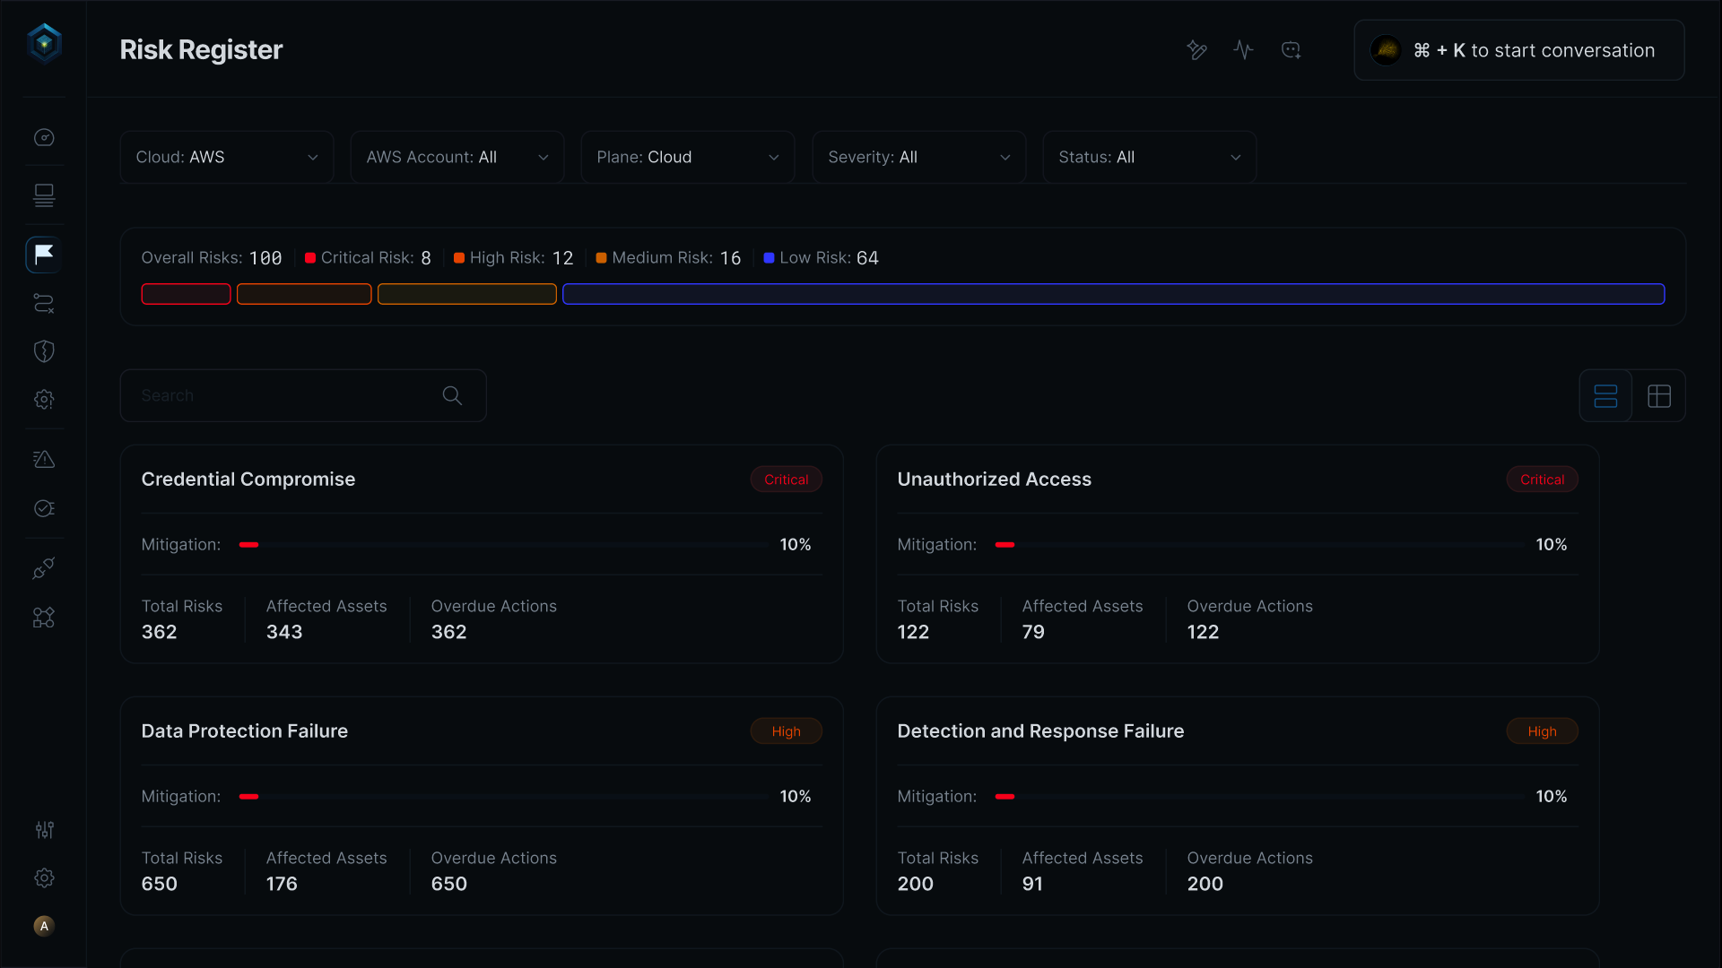Viewport: 1722px width, 968px height.
Task: Expand the AWS Account: All dropdown
Action: 457,157
